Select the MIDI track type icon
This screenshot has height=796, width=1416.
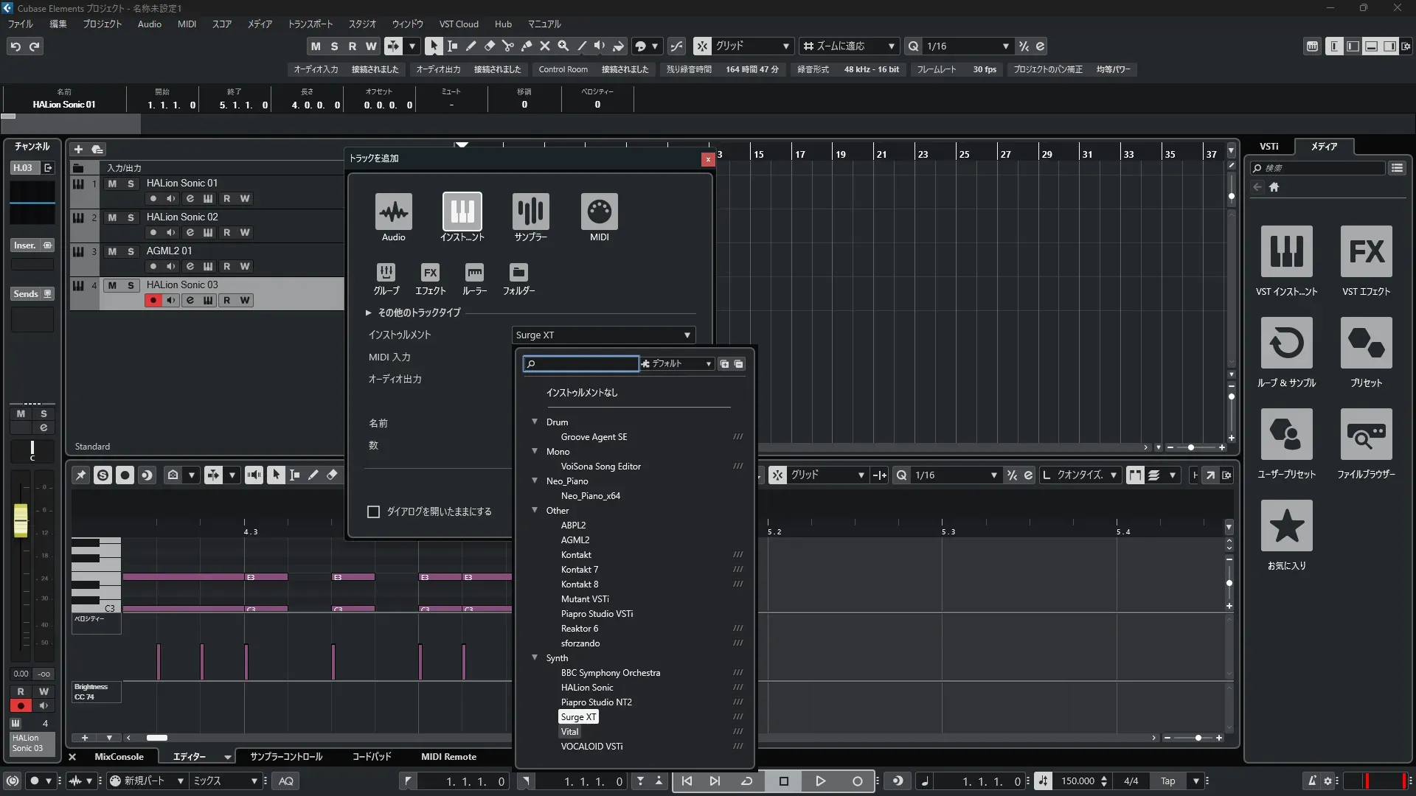point(599,212)
